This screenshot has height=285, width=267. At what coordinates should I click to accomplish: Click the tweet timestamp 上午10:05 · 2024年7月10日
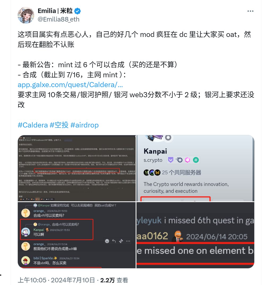click(56, 280)
